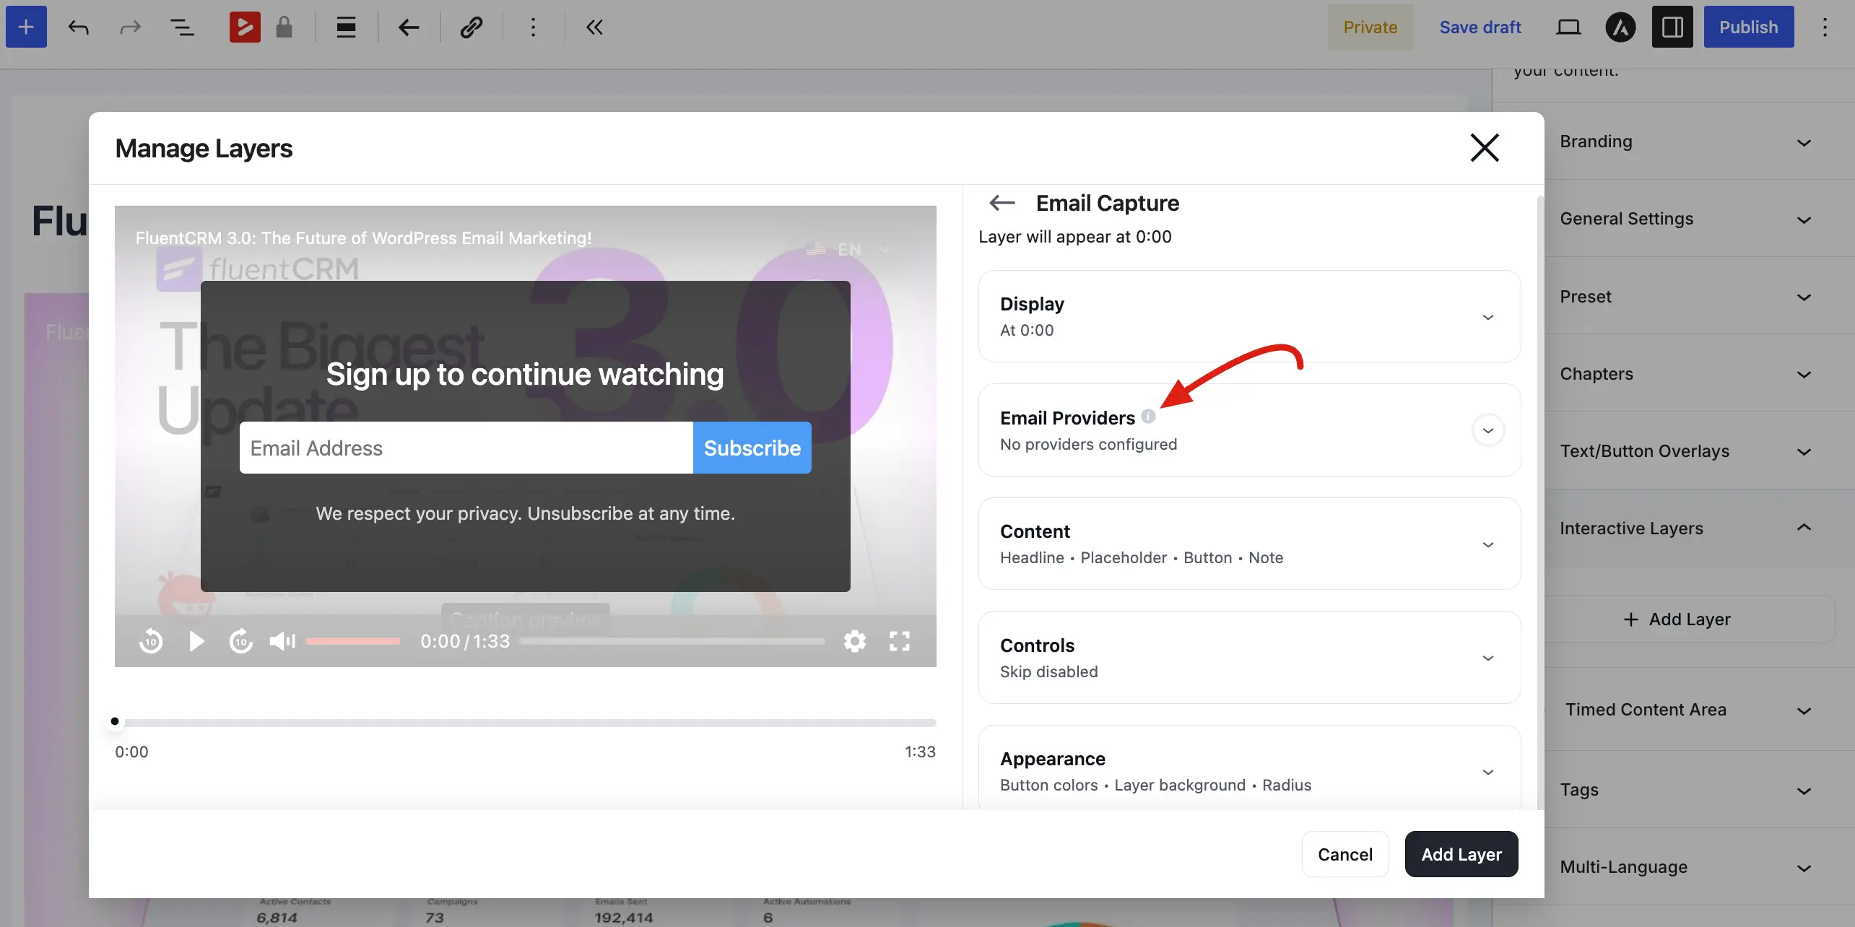1855x927 pixels.
Task: Change block alignment in toolbar
Action: tap(346, 27)
